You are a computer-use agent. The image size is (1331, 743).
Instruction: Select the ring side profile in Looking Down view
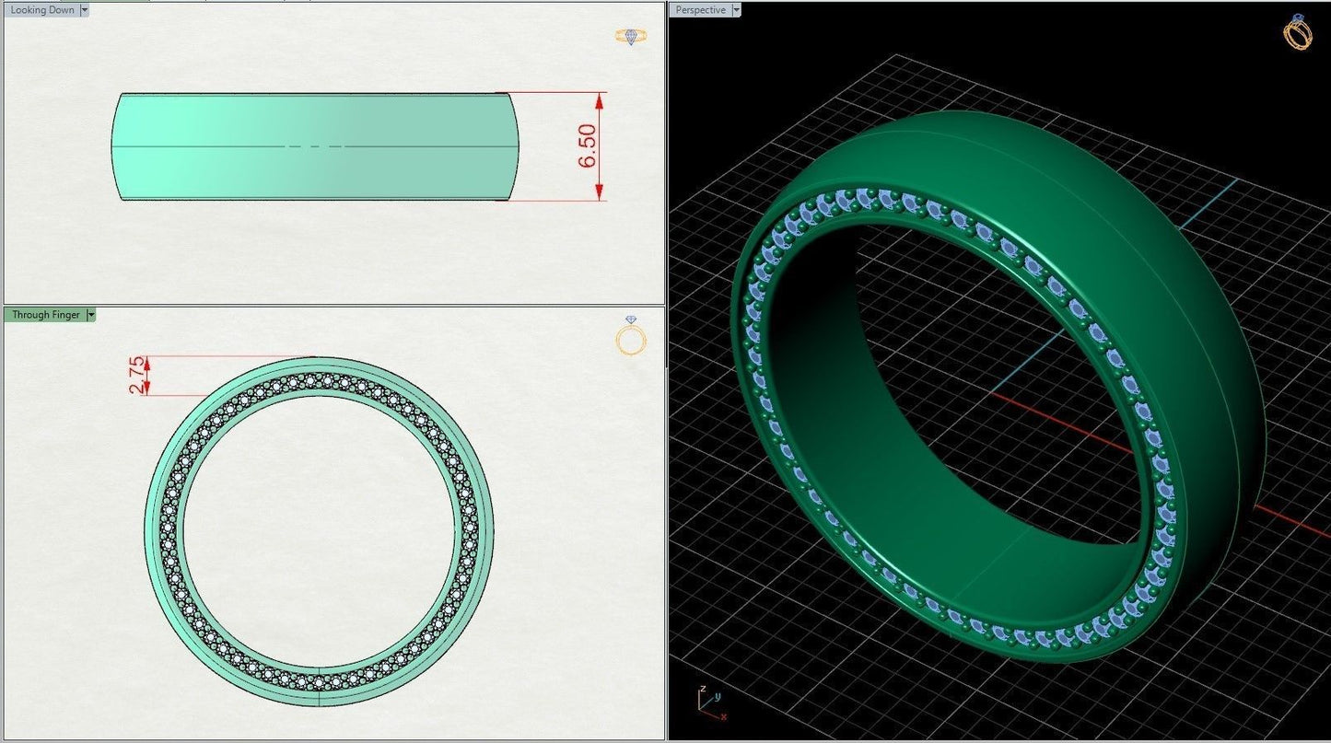point(315,146)
